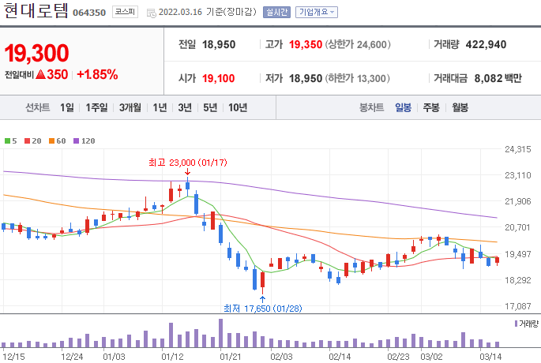Switch to the 월봉 candle chart
This screenshot has width=541, height=363.
click(460, 107)
